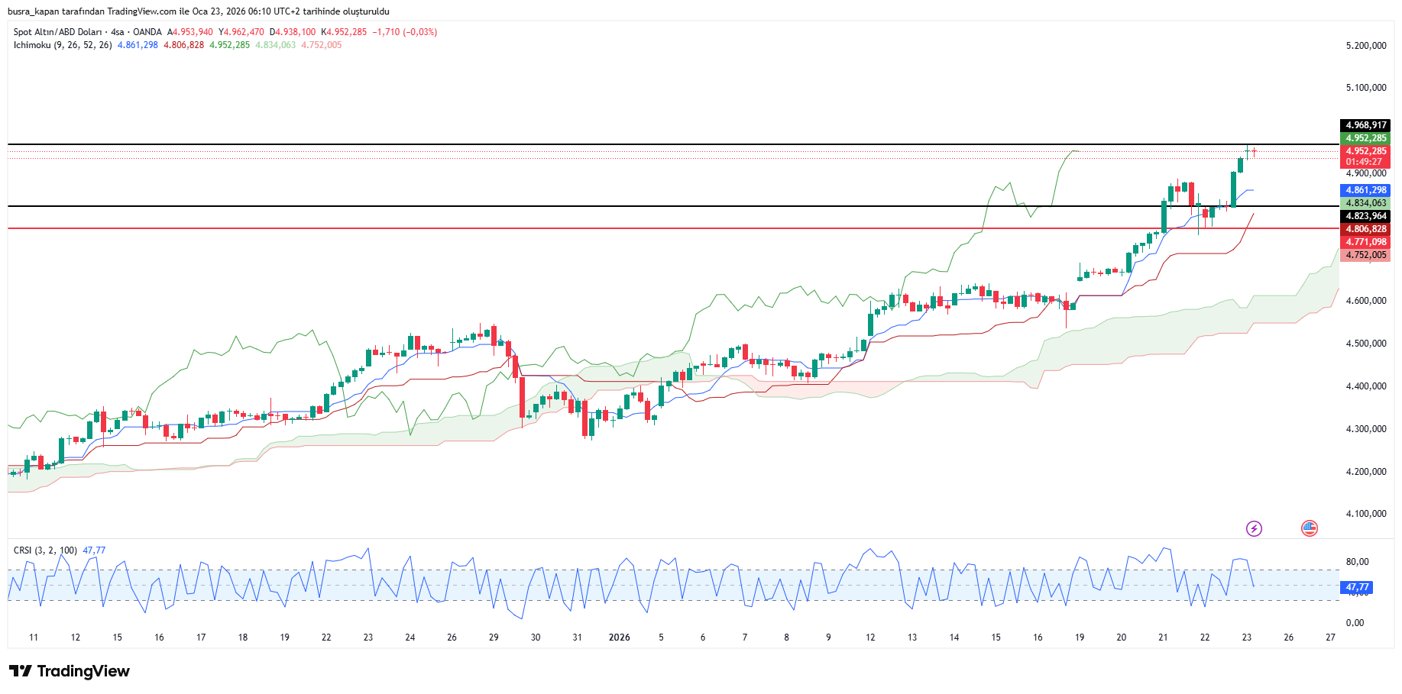Click the TradingView logo at bottom left
Screen dimensions: 1402x694
[x=70, y=671]
